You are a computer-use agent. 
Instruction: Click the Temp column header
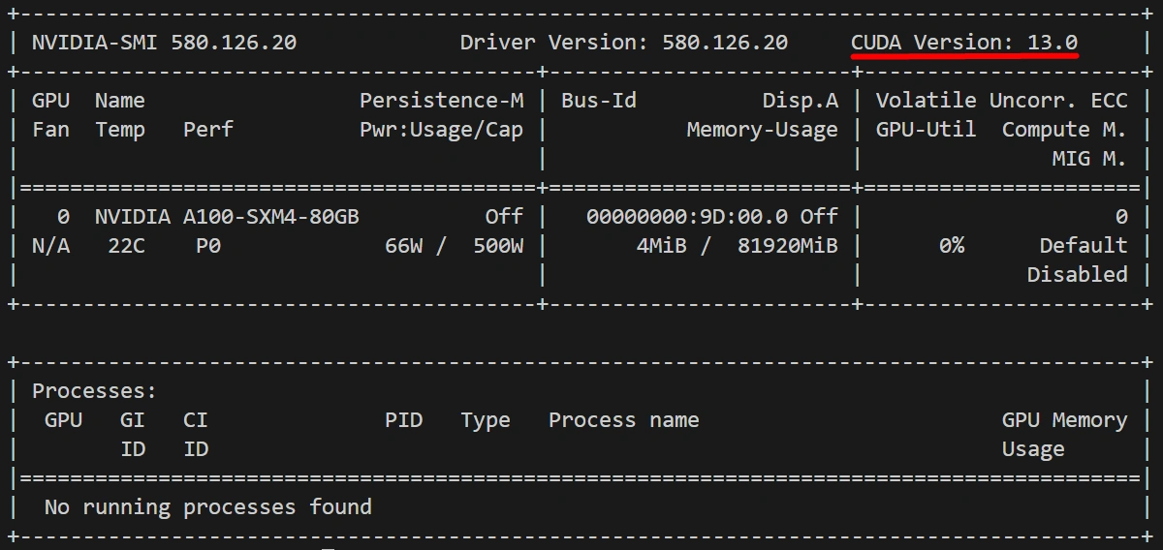pyautogui.click(x=120, y=130)
